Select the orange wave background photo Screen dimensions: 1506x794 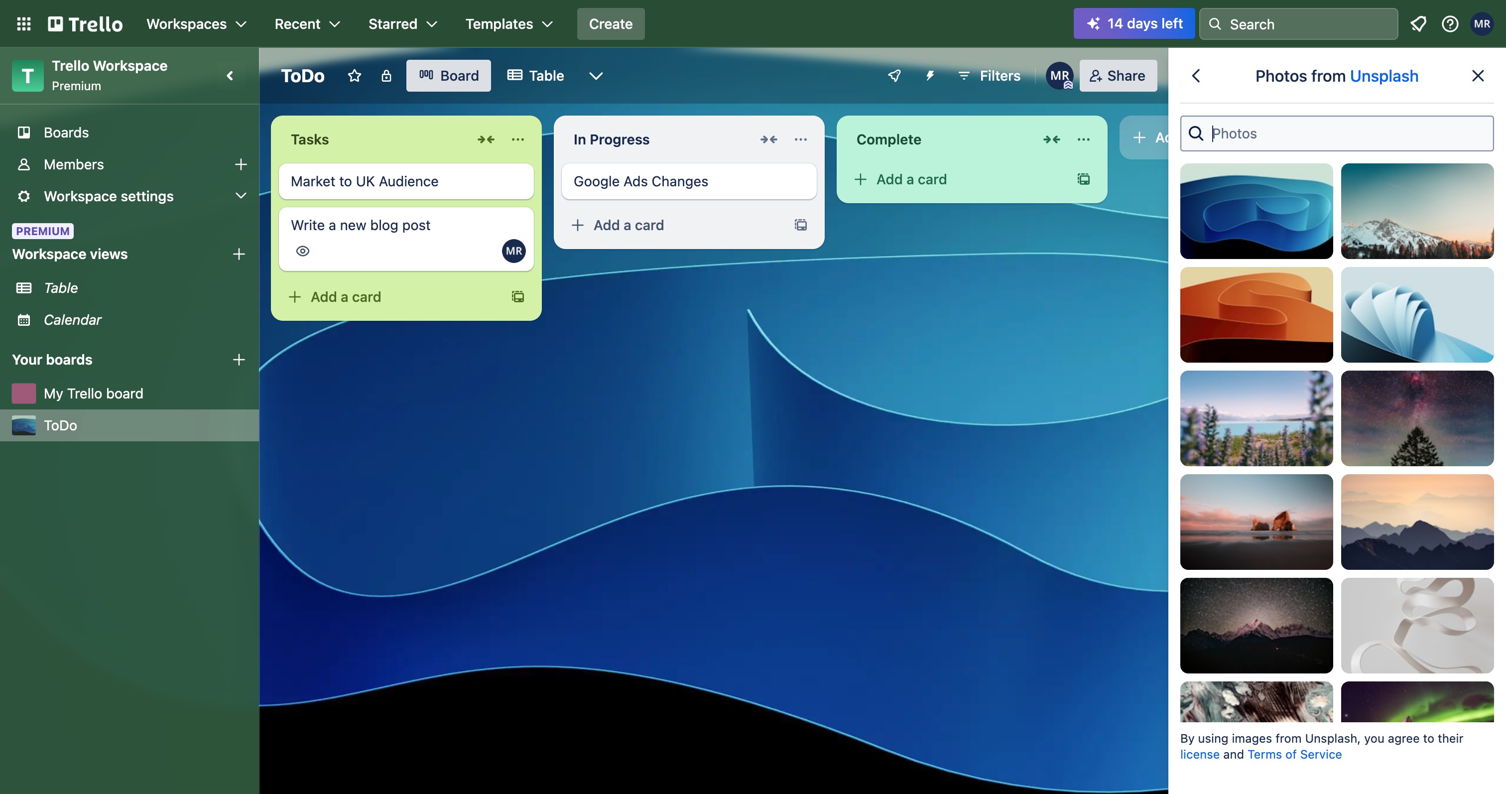coord(1256,314)
